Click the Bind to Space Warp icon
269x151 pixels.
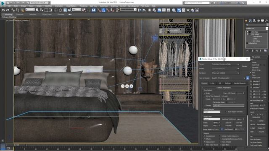22,10
